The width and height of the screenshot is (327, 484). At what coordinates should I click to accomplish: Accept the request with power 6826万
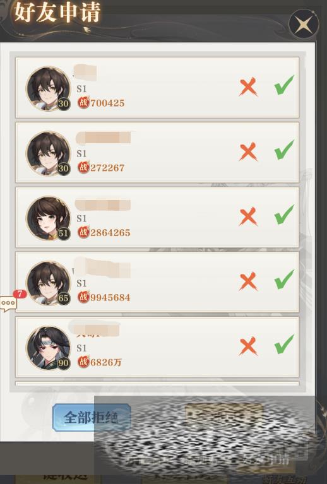pos(284,344)
